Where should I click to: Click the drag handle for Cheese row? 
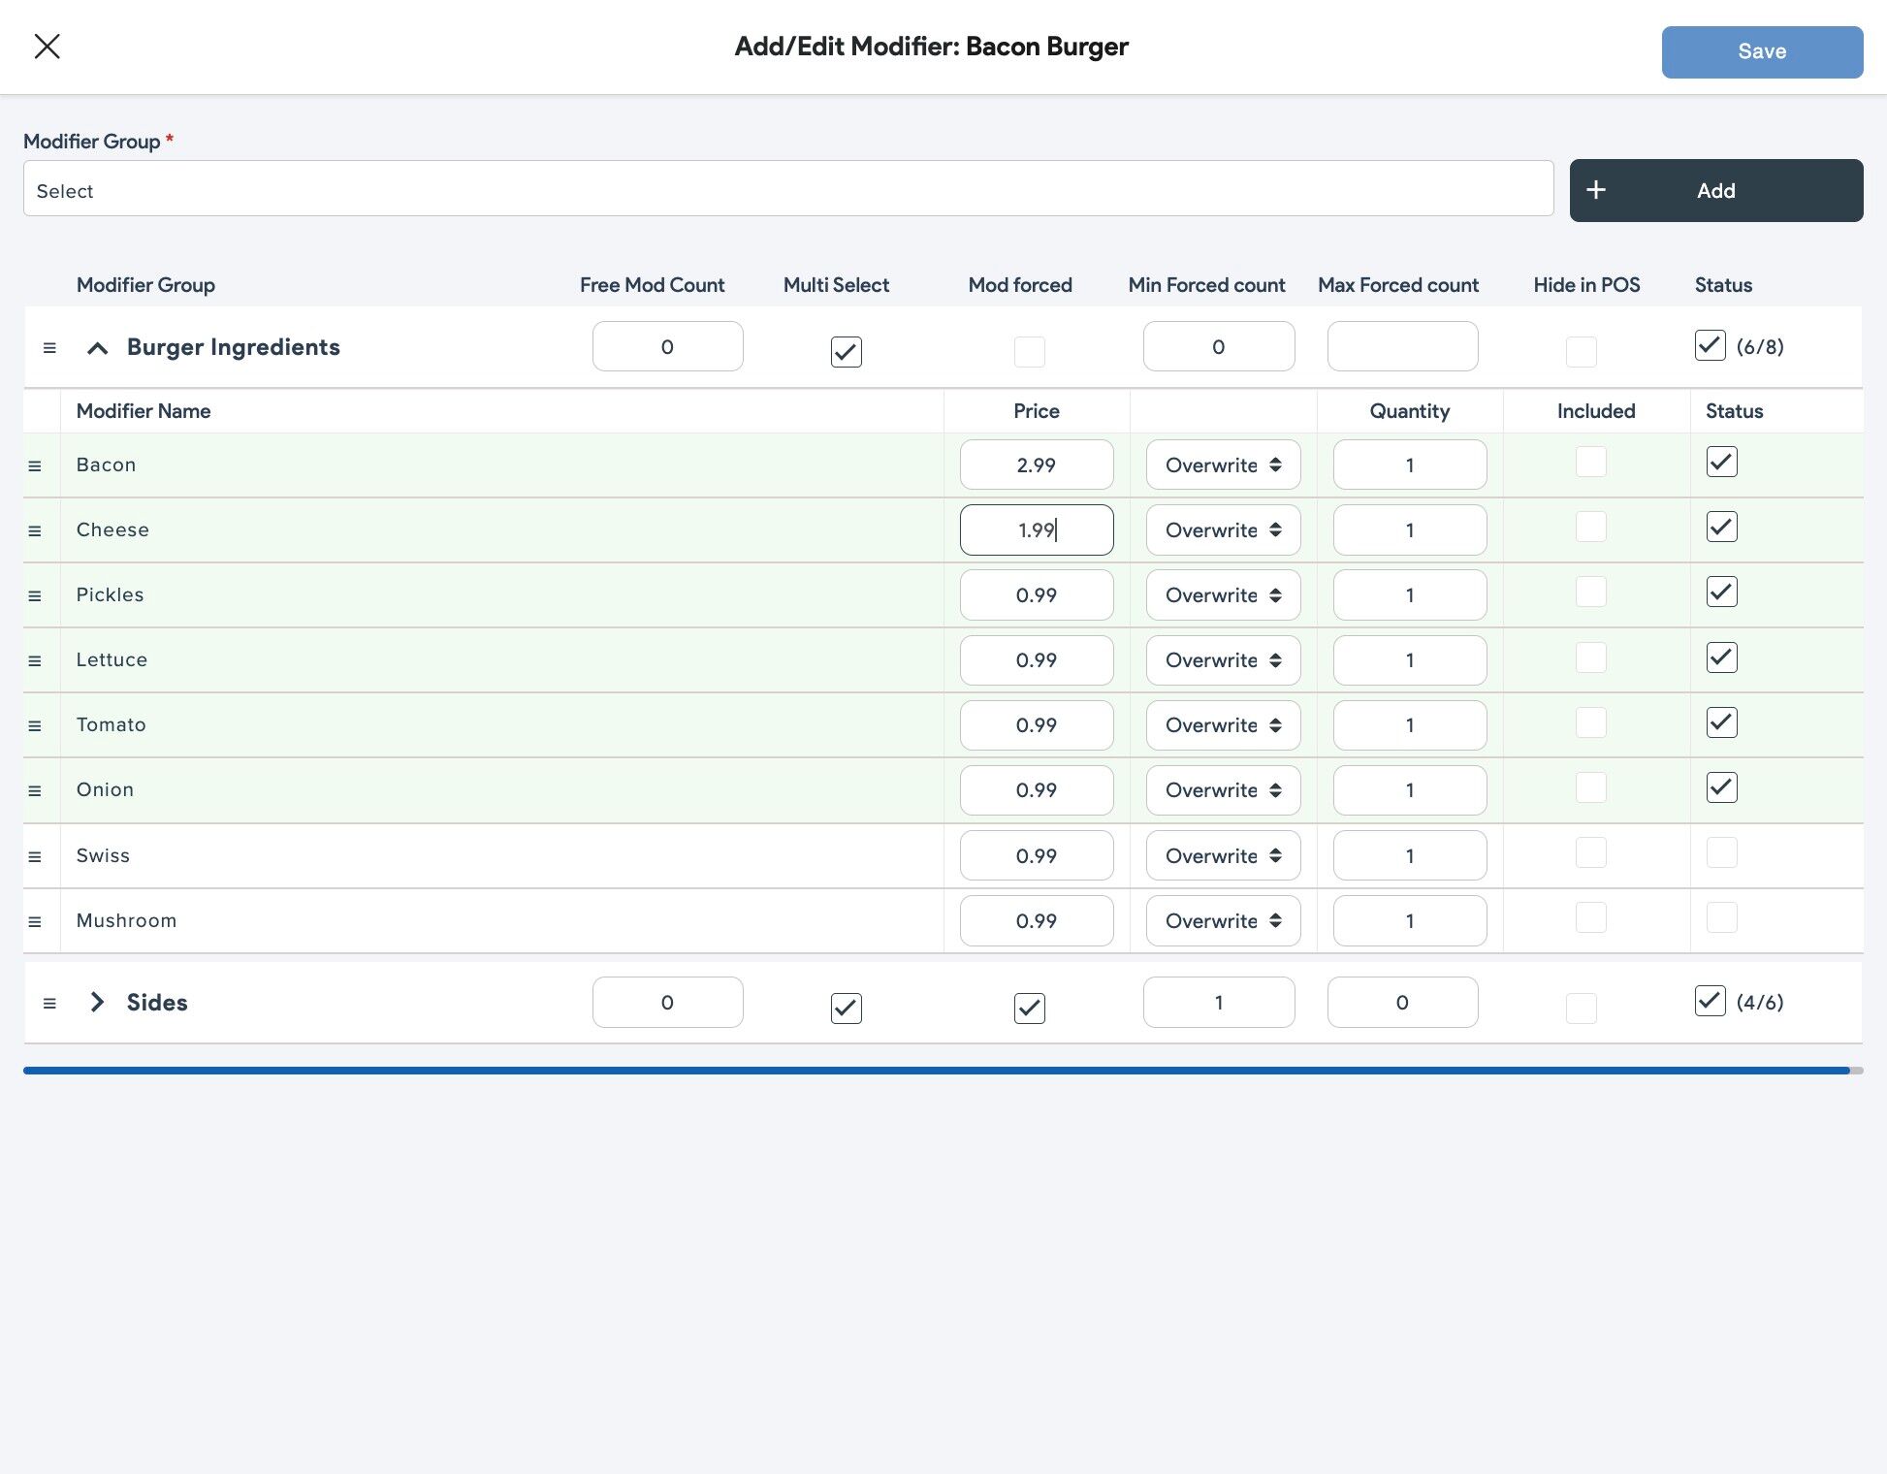(35, 531)
